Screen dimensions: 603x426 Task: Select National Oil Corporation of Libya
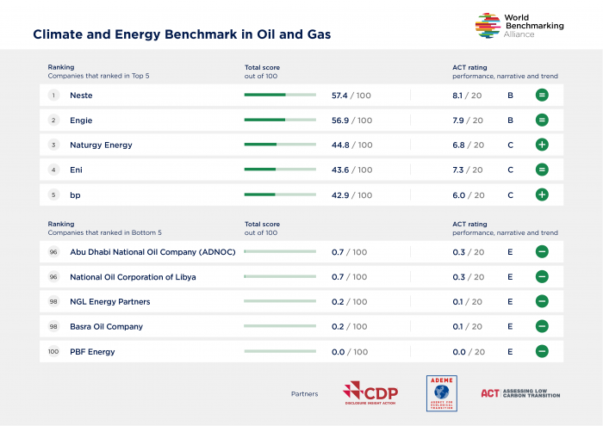click(133, 277)
